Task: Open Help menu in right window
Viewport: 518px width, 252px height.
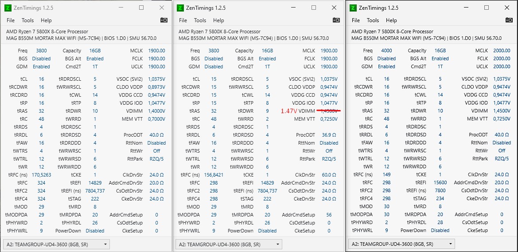Action: 391,20
